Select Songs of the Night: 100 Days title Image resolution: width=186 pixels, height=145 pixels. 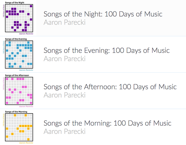(103, 14)
